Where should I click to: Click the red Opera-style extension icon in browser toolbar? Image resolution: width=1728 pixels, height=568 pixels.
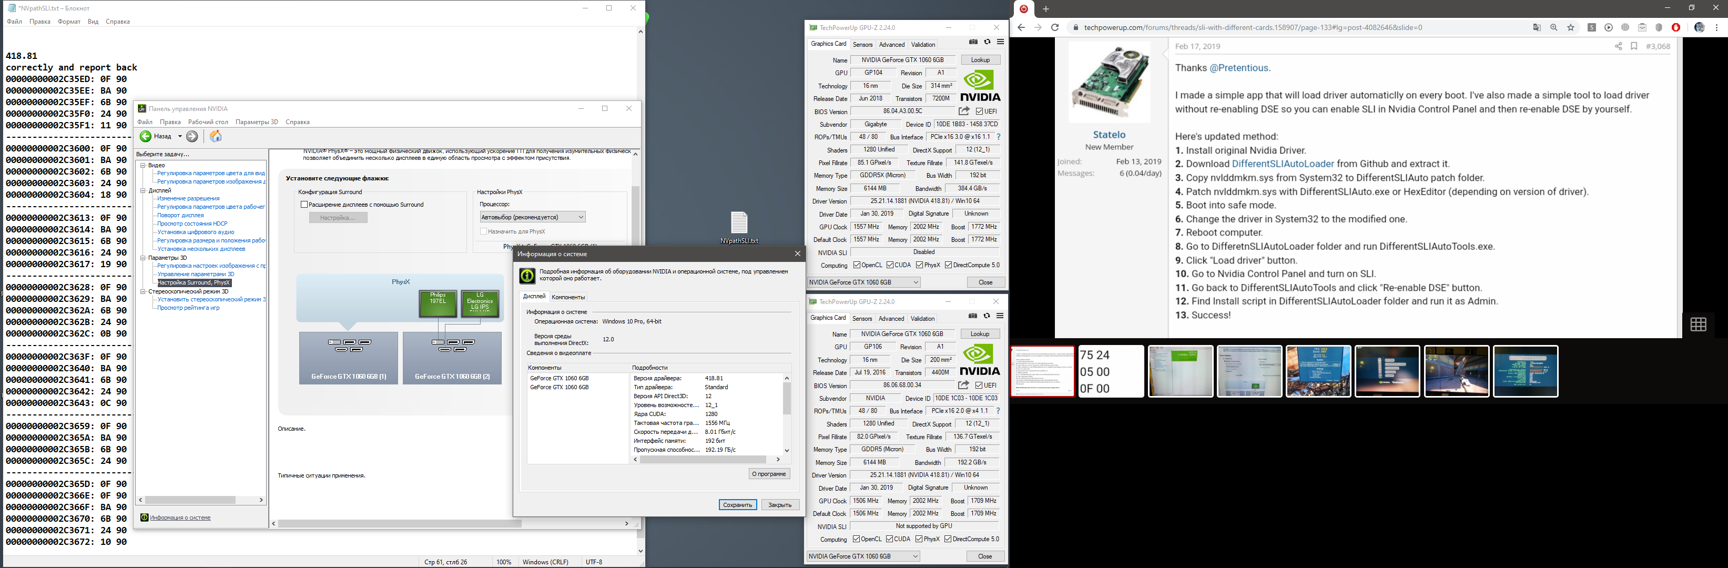(1676, 27)
